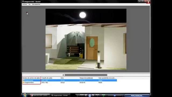Sort by Nombre de archivo de salida column
Screen dimensions: 172x97
31,78
